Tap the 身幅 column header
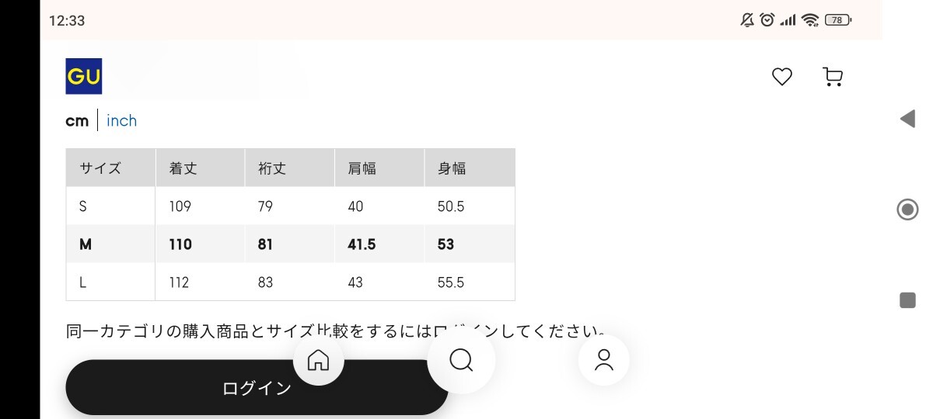 (x=452, y=168)
